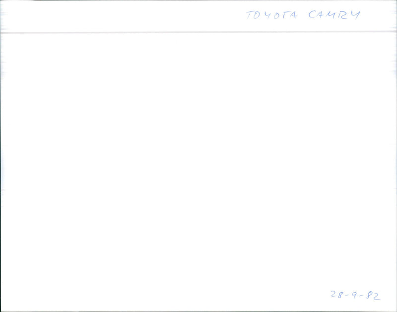The height and width of the screenshot is (312, 397).
Task: Click the final A of TOYOTA
Action: [293, 15]
